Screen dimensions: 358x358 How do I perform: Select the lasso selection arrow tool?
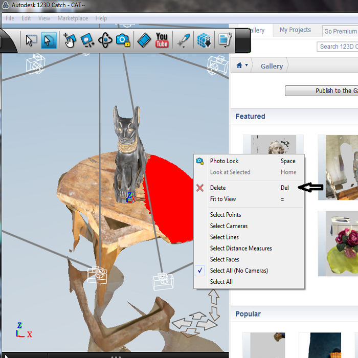pyautogui.click(x=49, y=40)
